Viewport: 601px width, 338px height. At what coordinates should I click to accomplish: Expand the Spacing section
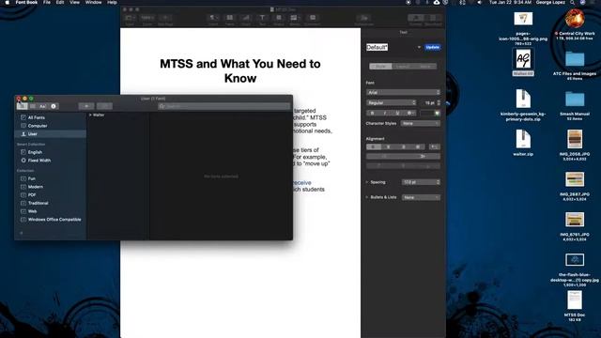coord(367,182)
